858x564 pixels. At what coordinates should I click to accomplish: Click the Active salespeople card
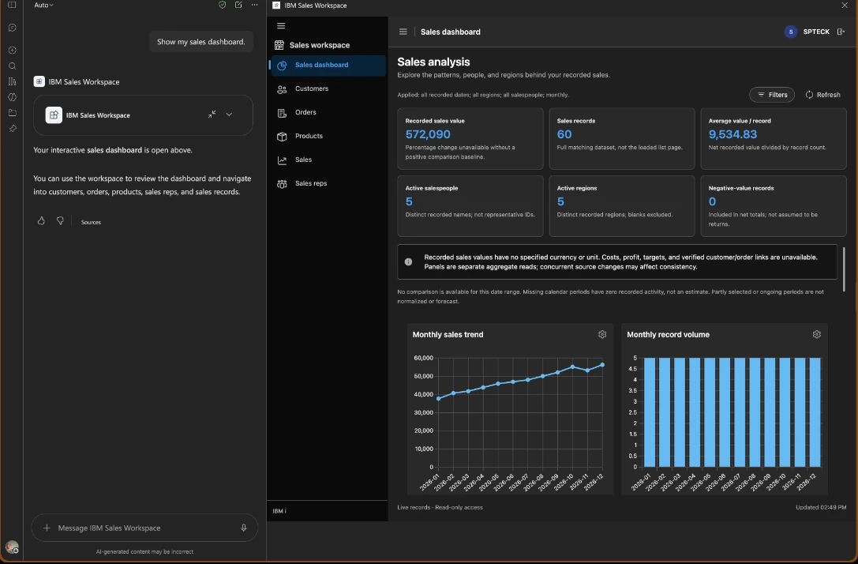click(470, 206)
